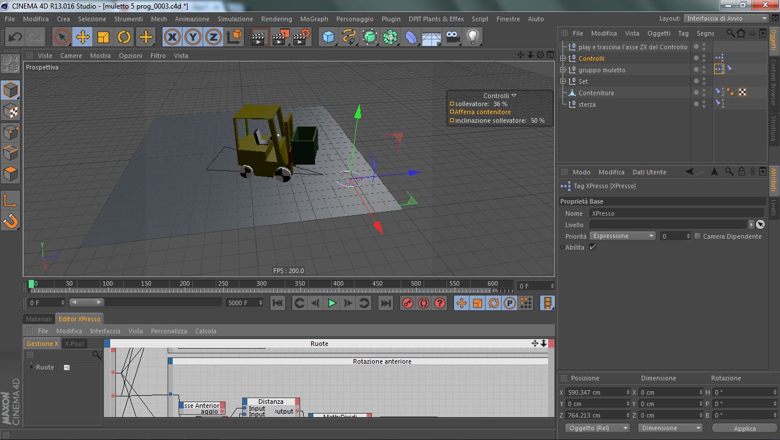Enable the Camera Dipendente checkbox

coord(697,236)
